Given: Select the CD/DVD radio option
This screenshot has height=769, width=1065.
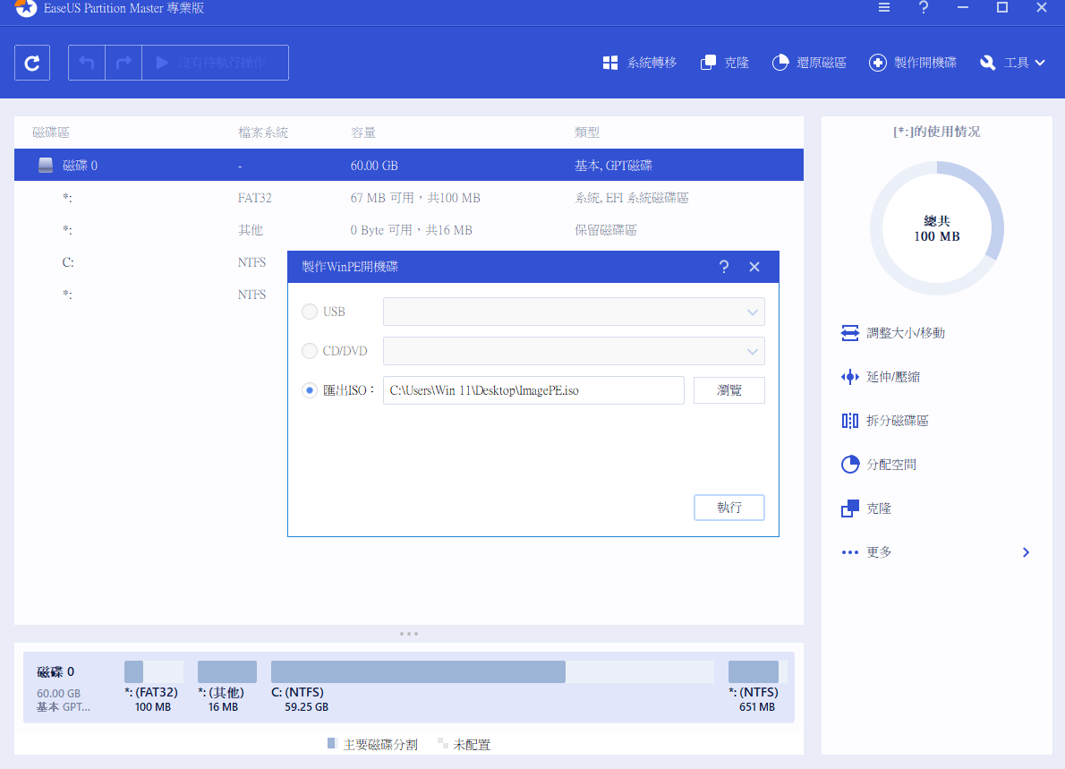Looking at the screenshot, I should click(x=310, y=351).
